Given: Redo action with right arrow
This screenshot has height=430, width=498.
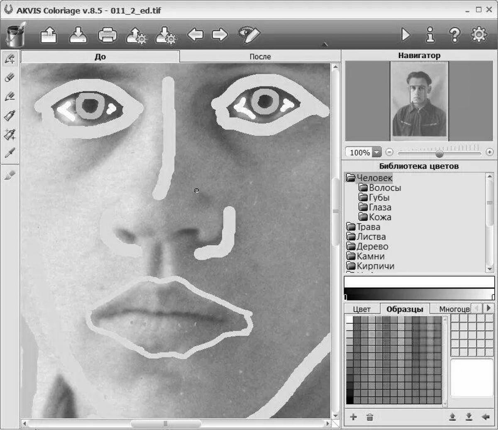Looking at the screenshot, I should coord(220,35).
